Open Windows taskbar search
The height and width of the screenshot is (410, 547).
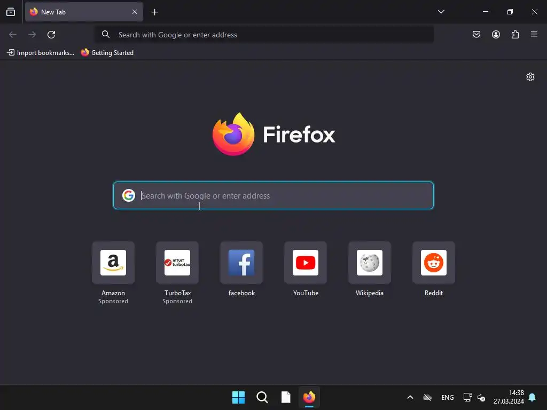pos(262,397)
